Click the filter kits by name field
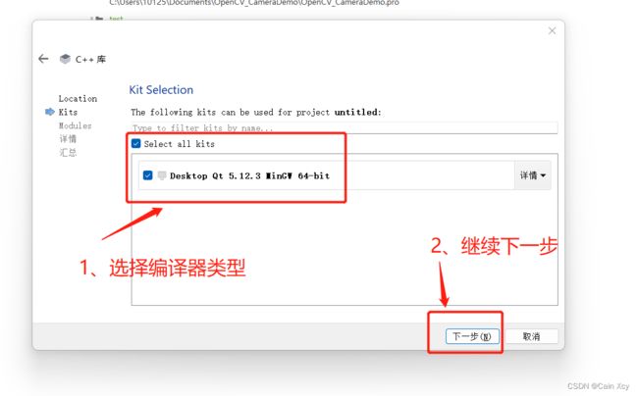638x396 pixels. pos(345,127)
